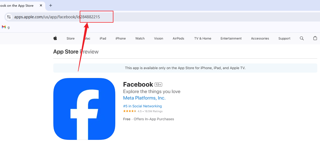
Task: Open the Vision menu item
Action: point(159,38)
